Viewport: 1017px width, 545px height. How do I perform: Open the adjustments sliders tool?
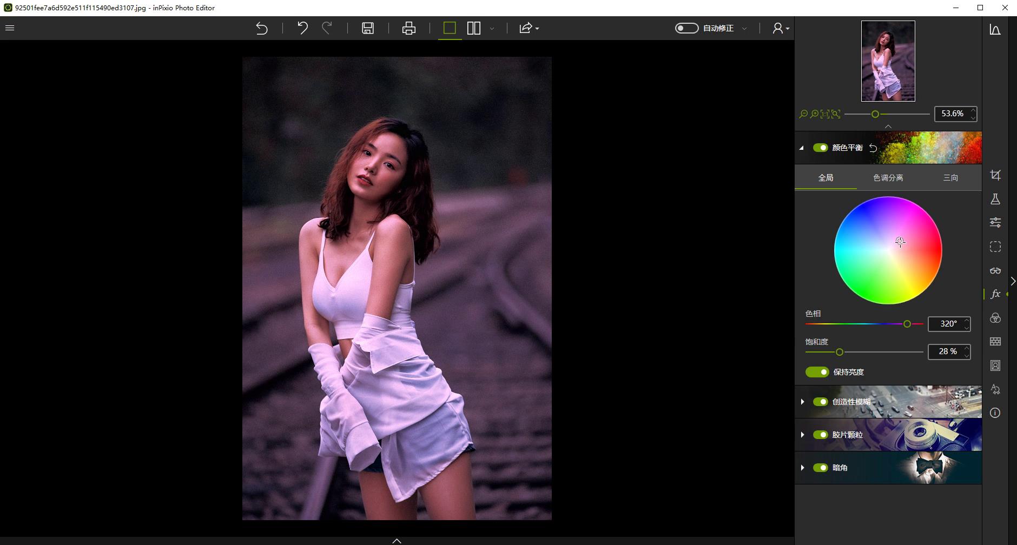(995, 223)
